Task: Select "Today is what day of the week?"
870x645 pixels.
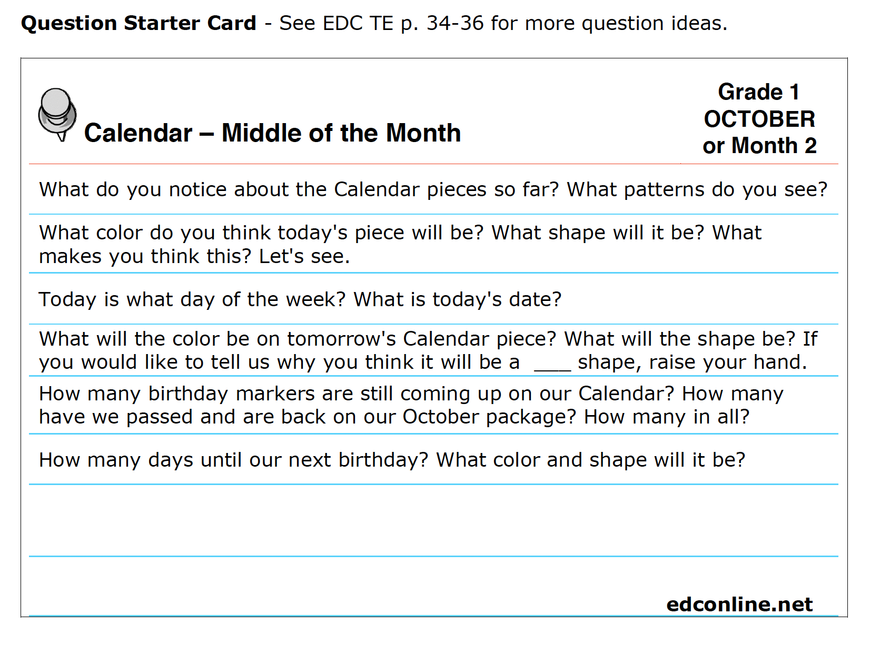Action: 192,299
